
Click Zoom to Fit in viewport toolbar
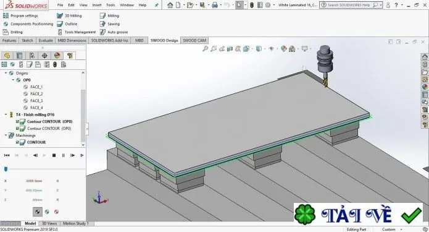[x=205, y=49]
